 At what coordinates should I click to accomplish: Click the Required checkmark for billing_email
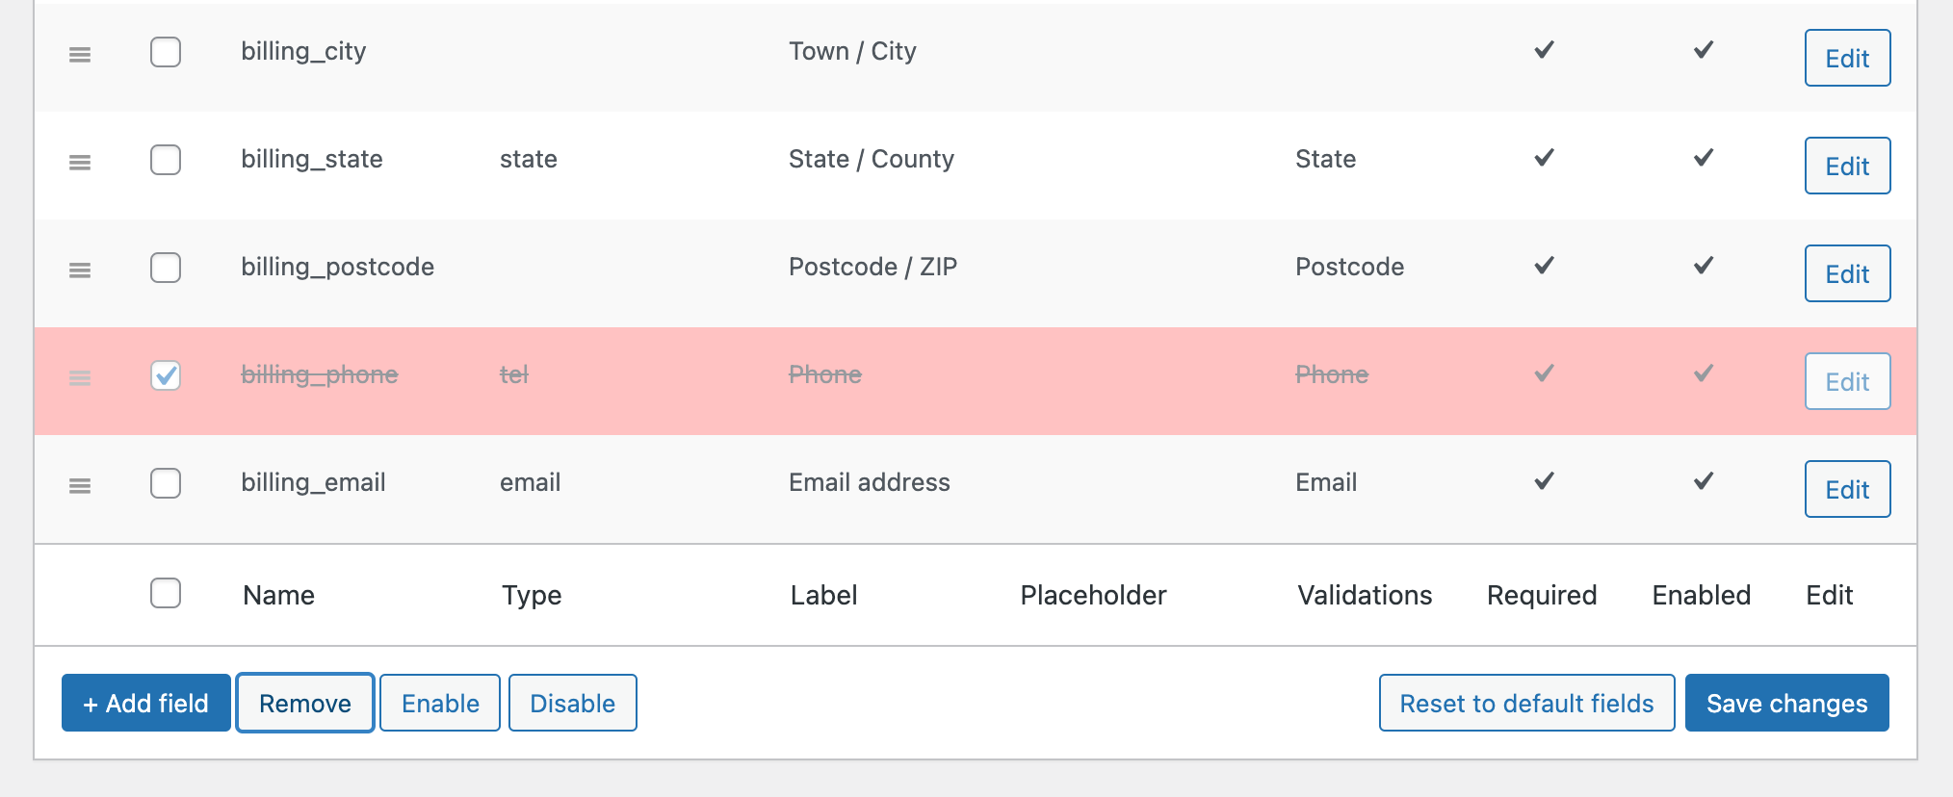[1542, 481]
